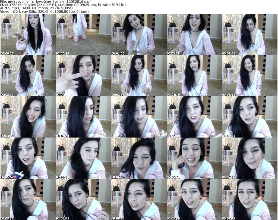The image size is (278, 220).
Task: Open the frame stamped 00:07:20
Action: (x=250, y=158)
